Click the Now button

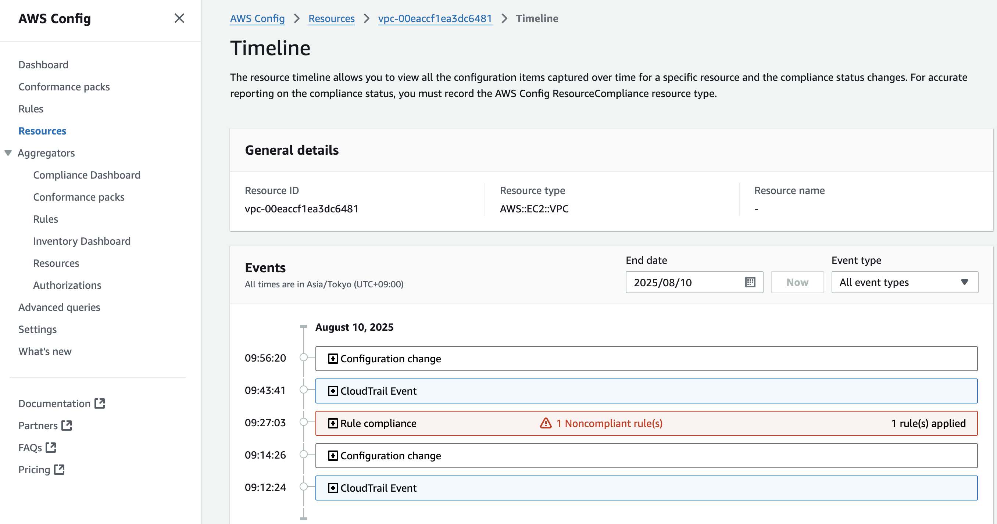(797, 282)
